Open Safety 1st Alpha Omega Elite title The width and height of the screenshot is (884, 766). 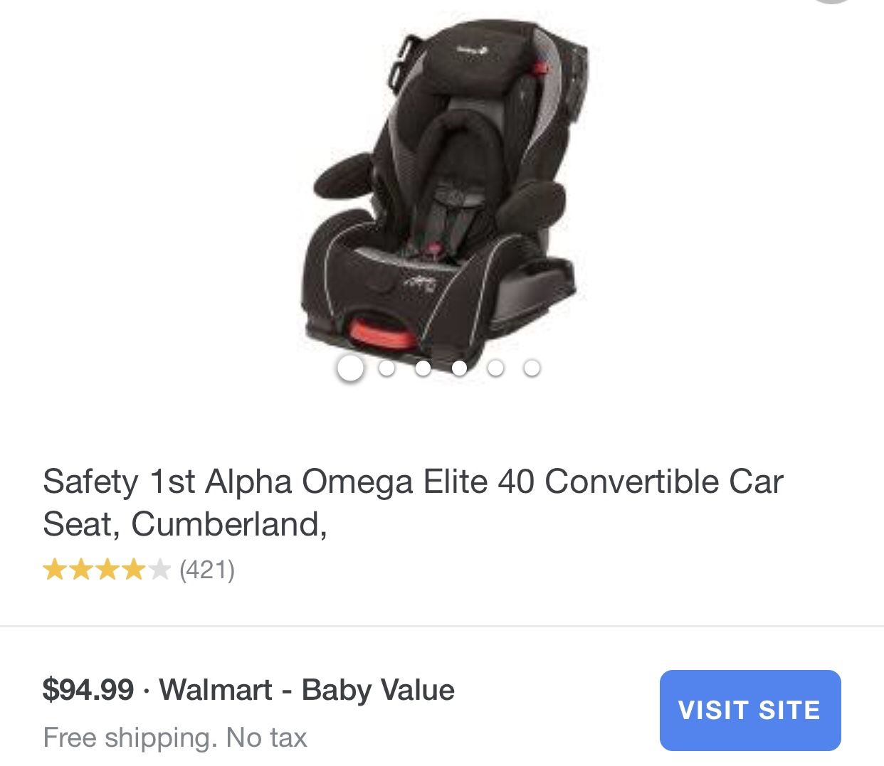[x=413, y=503]
